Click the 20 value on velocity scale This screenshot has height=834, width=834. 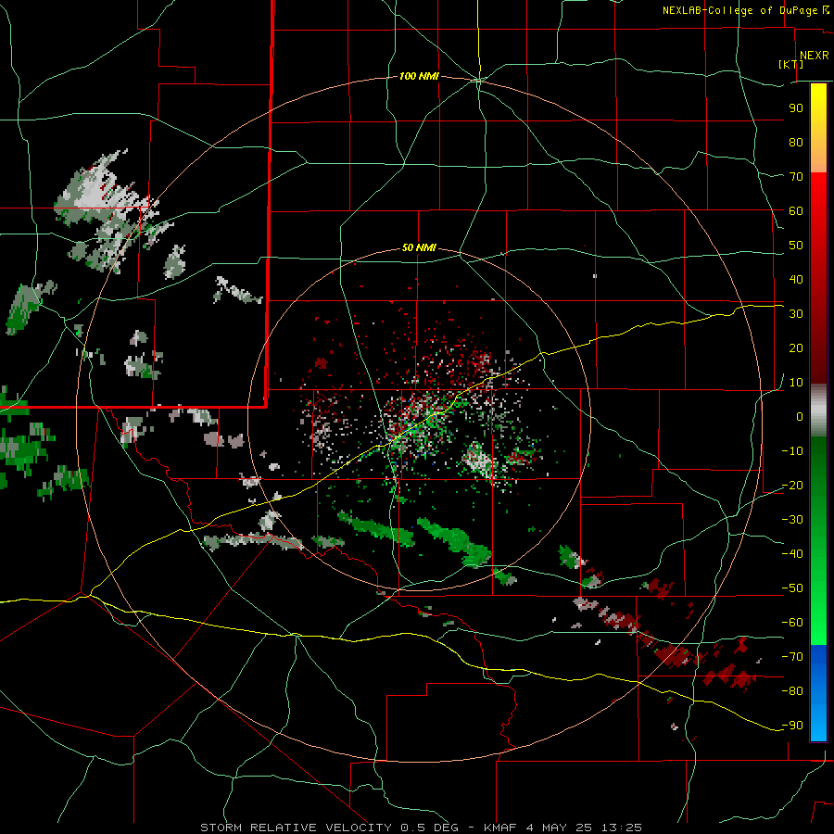[796, 347]
